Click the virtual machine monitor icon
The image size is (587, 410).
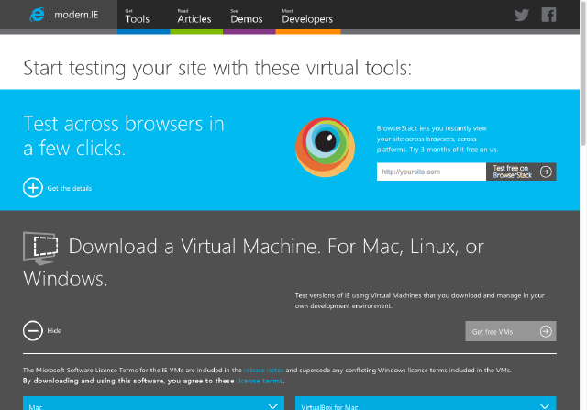pos(40,247)
